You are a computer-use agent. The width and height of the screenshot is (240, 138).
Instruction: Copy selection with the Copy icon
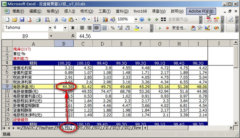63,19
